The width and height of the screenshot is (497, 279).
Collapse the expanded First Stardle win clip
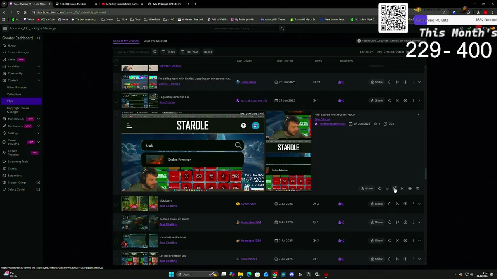[418, 115]
